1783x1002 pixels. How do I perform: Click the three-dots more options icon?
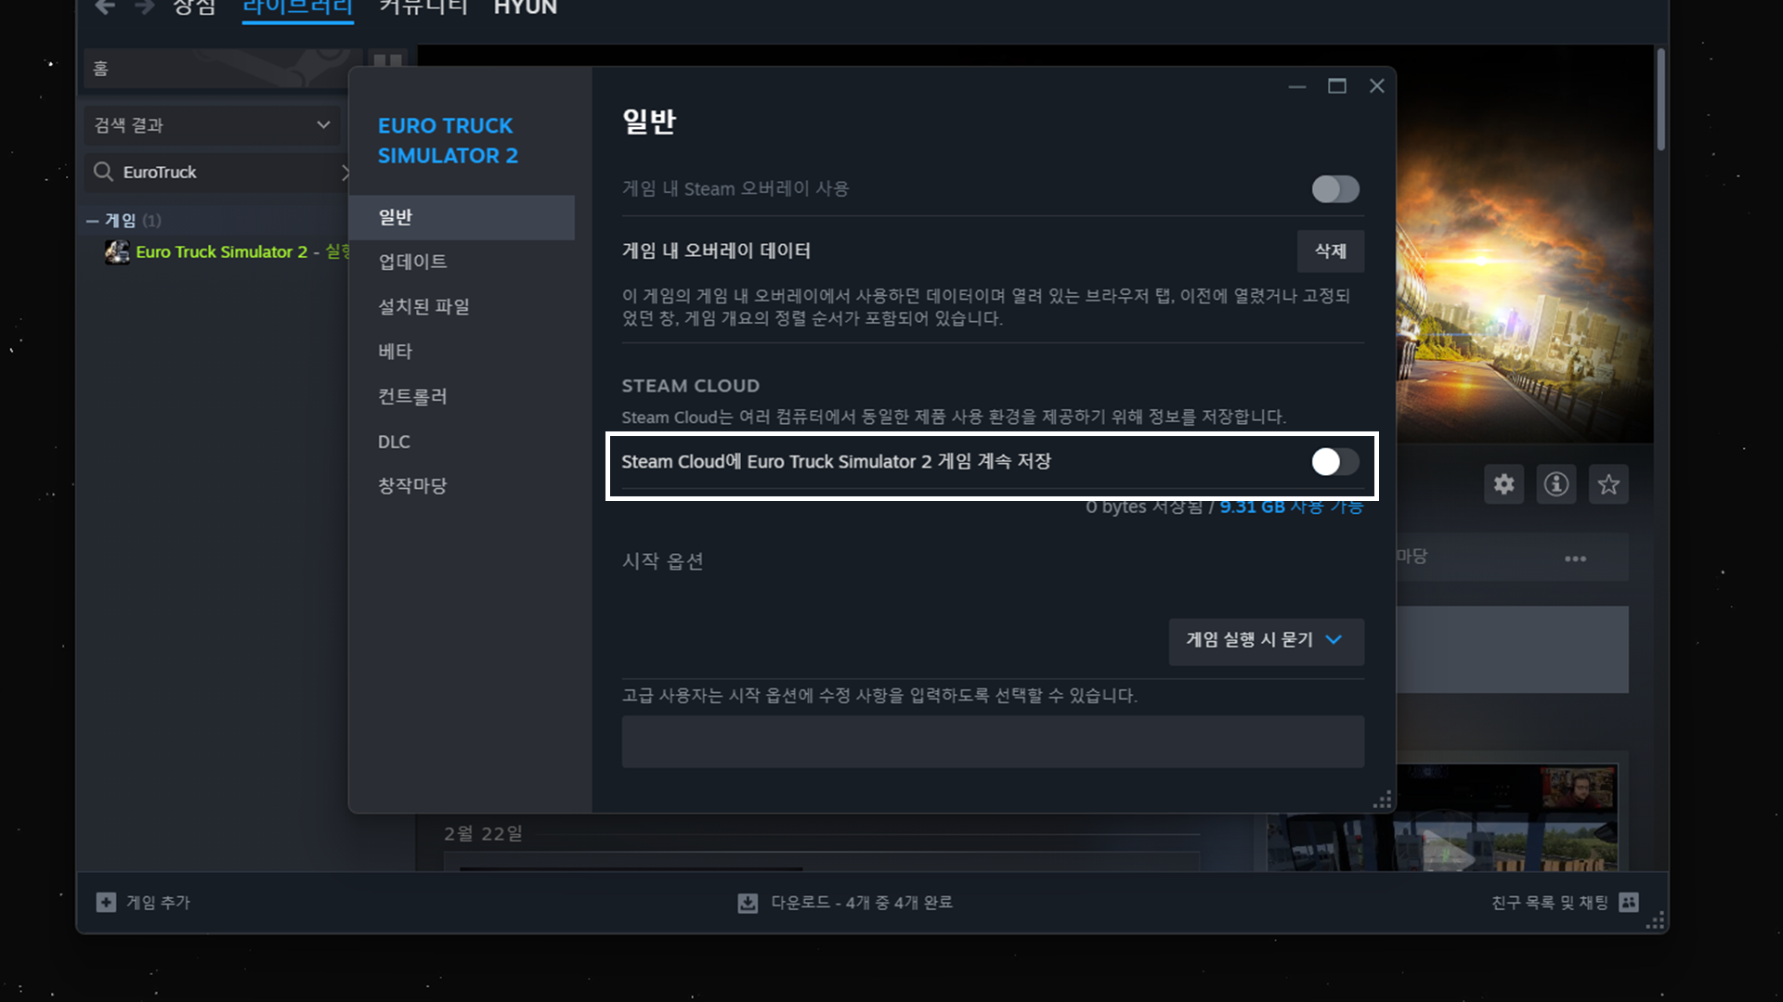tap(1575, 559)
